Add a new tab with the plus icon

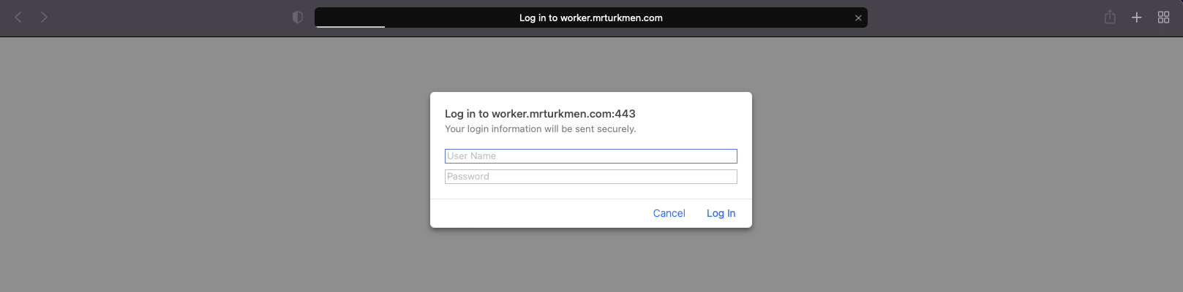pos(1137,18)
